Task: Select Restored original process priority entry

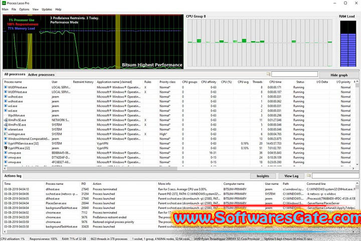Action: coord(179,222)
